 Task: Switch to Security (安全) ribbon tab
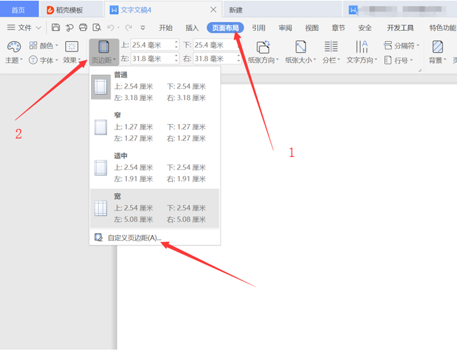365,27
